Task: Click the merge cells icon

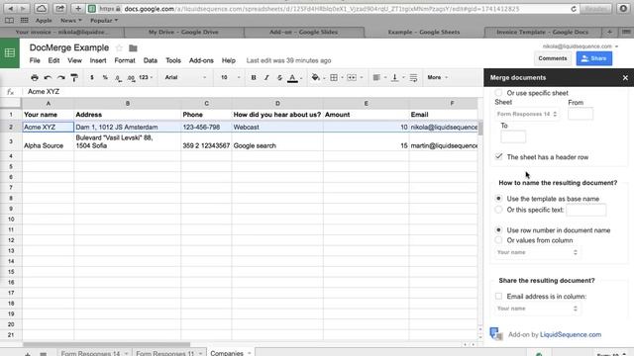Action: point(352,77)
